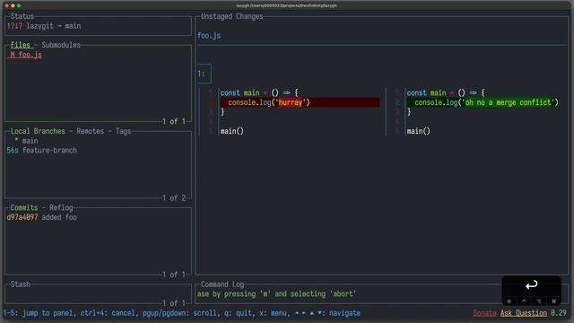Select the feature-branch entry

[42, 150]
